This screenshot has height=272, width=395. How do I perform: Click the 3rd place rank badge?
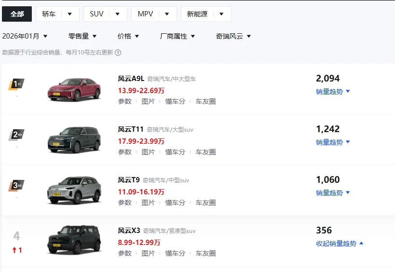pos(16,186)
